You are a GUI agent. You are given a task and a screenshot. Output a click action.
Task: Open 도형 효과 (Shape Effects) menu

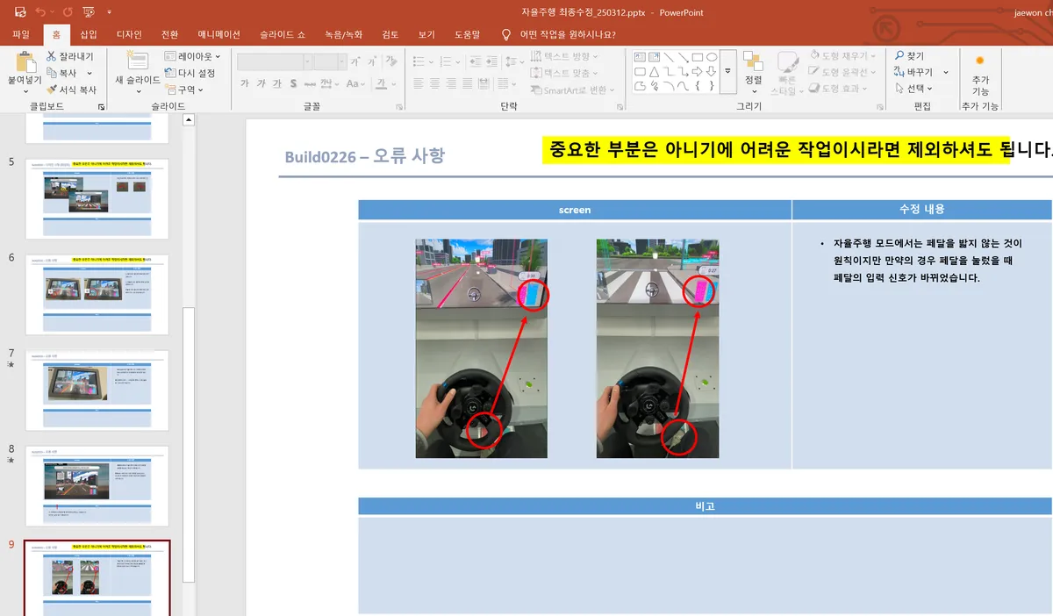pos(839,89)
